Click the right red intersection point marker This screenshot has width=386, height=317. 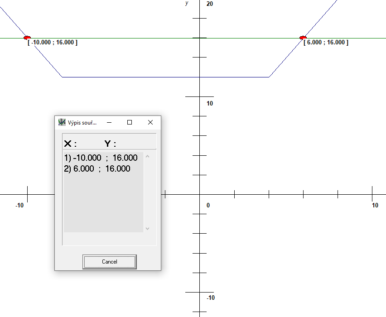303,38
